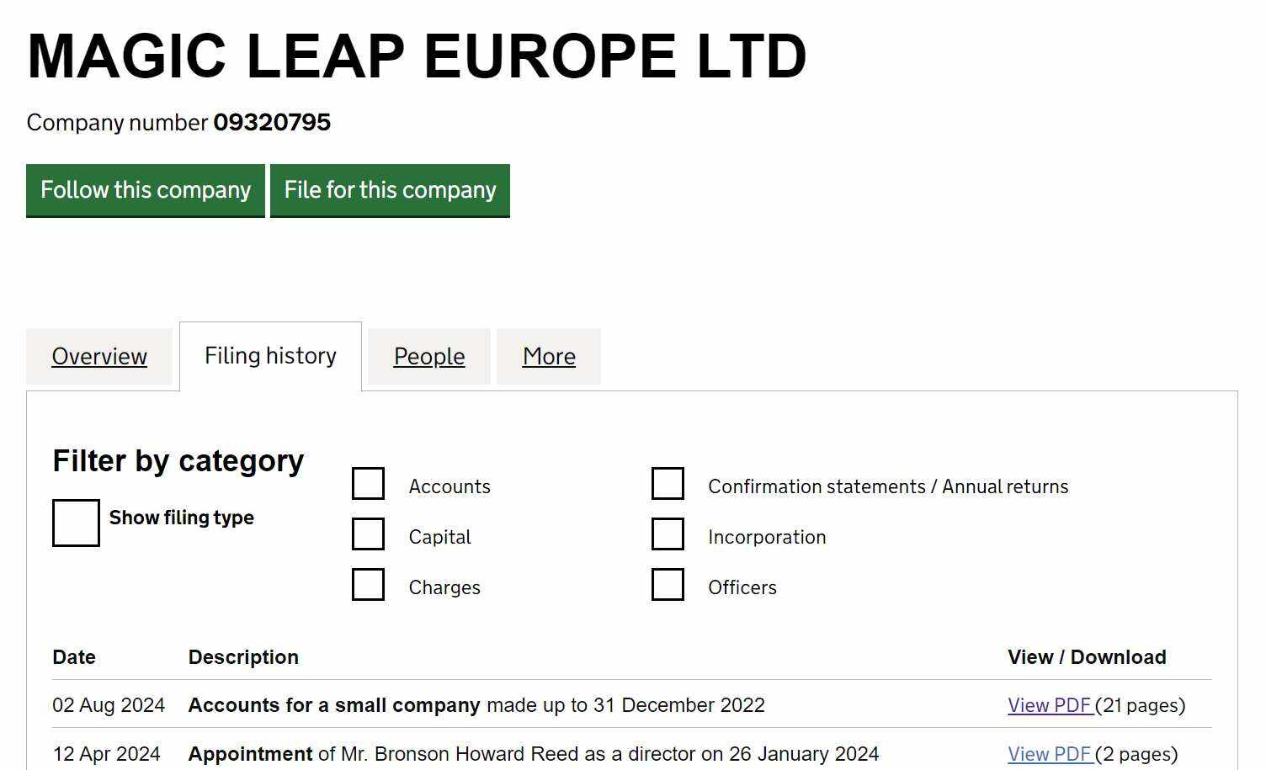Image resolution: width=1266 pixels, height=770 pixels.
Task: Check the Officers category checkbox
Action: (x=668, y=585)
